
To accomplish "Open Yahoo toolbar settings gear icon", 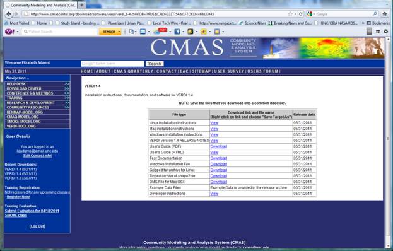I will 386,32.
